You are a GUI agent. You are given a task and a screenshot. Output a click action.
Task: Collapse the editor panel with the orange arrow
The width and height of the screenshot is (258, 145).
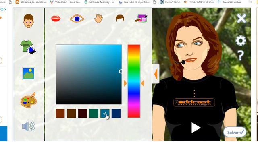[x=156, y=74]
